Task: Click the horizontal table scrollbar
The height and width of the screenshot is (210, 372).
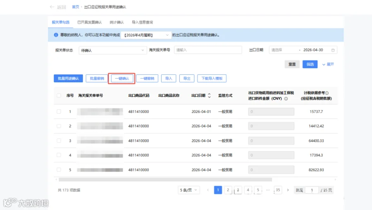Action: 165,180
